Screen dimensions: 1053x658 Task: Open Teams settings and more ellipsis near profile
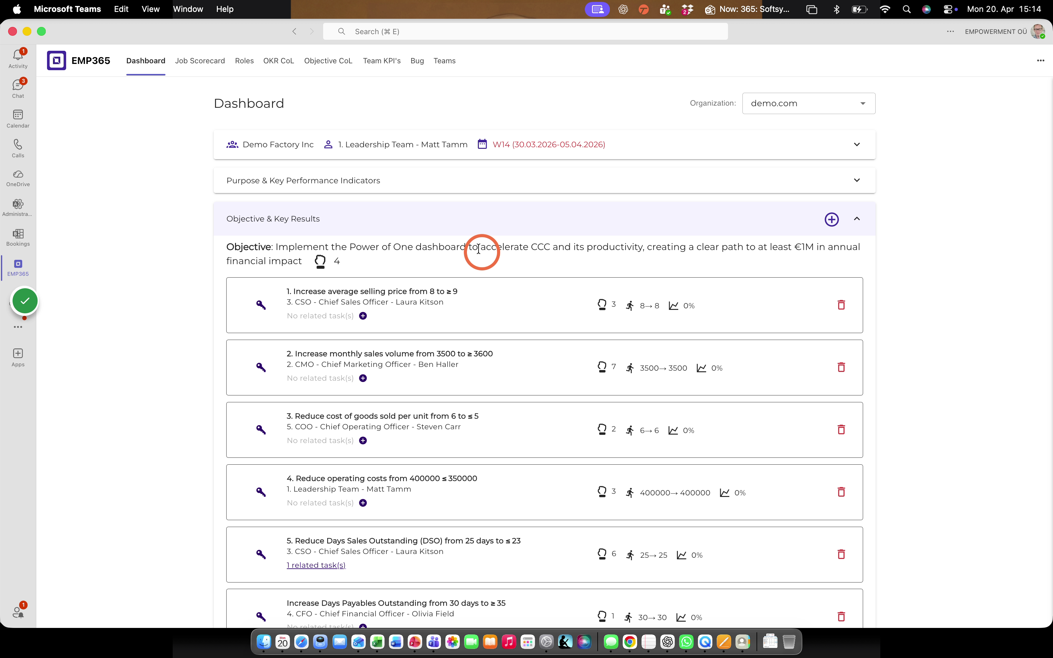click(950, 31)
